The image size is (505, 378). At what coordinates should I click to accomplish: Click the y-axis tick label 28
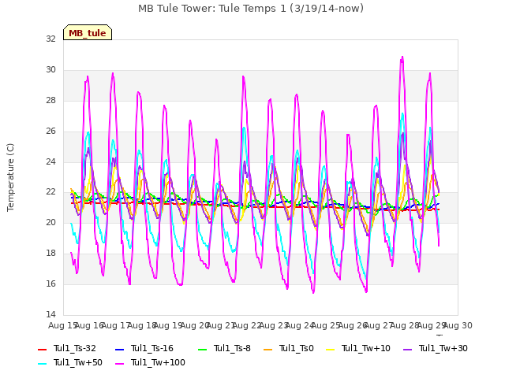tap(50, 100)
